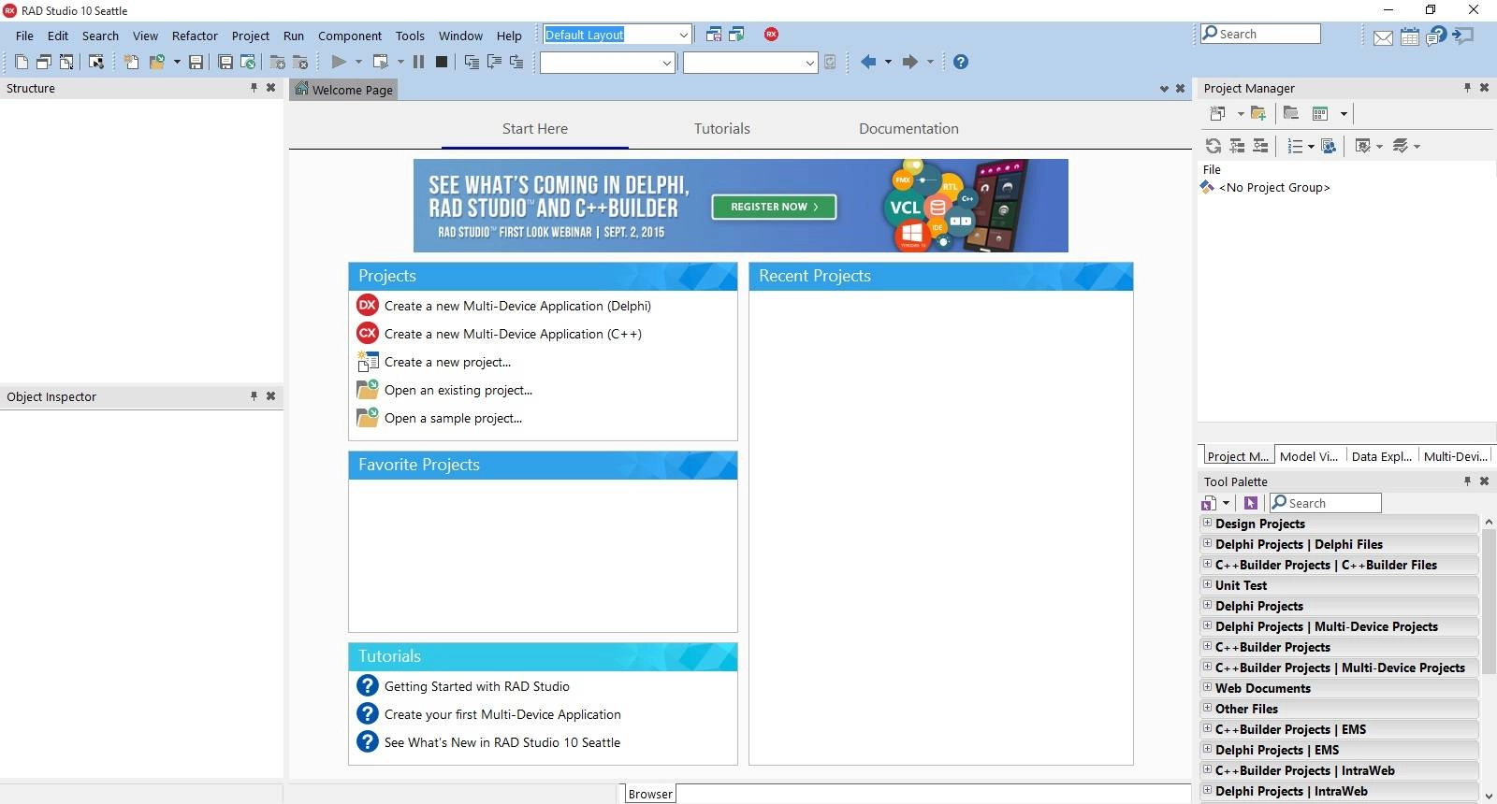Click the question chat bubble icon
Viewport: 1497px width, 804px height.
[1436, 36]
